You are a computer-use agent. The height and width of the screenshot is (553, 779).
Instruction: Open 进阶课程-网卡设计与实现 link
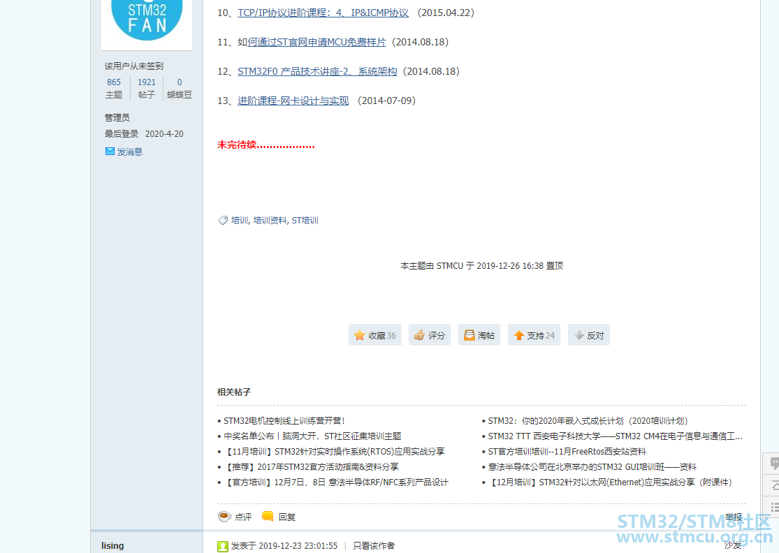click(x=293, y=101)
